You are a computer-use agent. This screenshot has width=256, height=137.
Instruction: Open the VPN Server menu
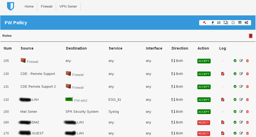point(68,7)
